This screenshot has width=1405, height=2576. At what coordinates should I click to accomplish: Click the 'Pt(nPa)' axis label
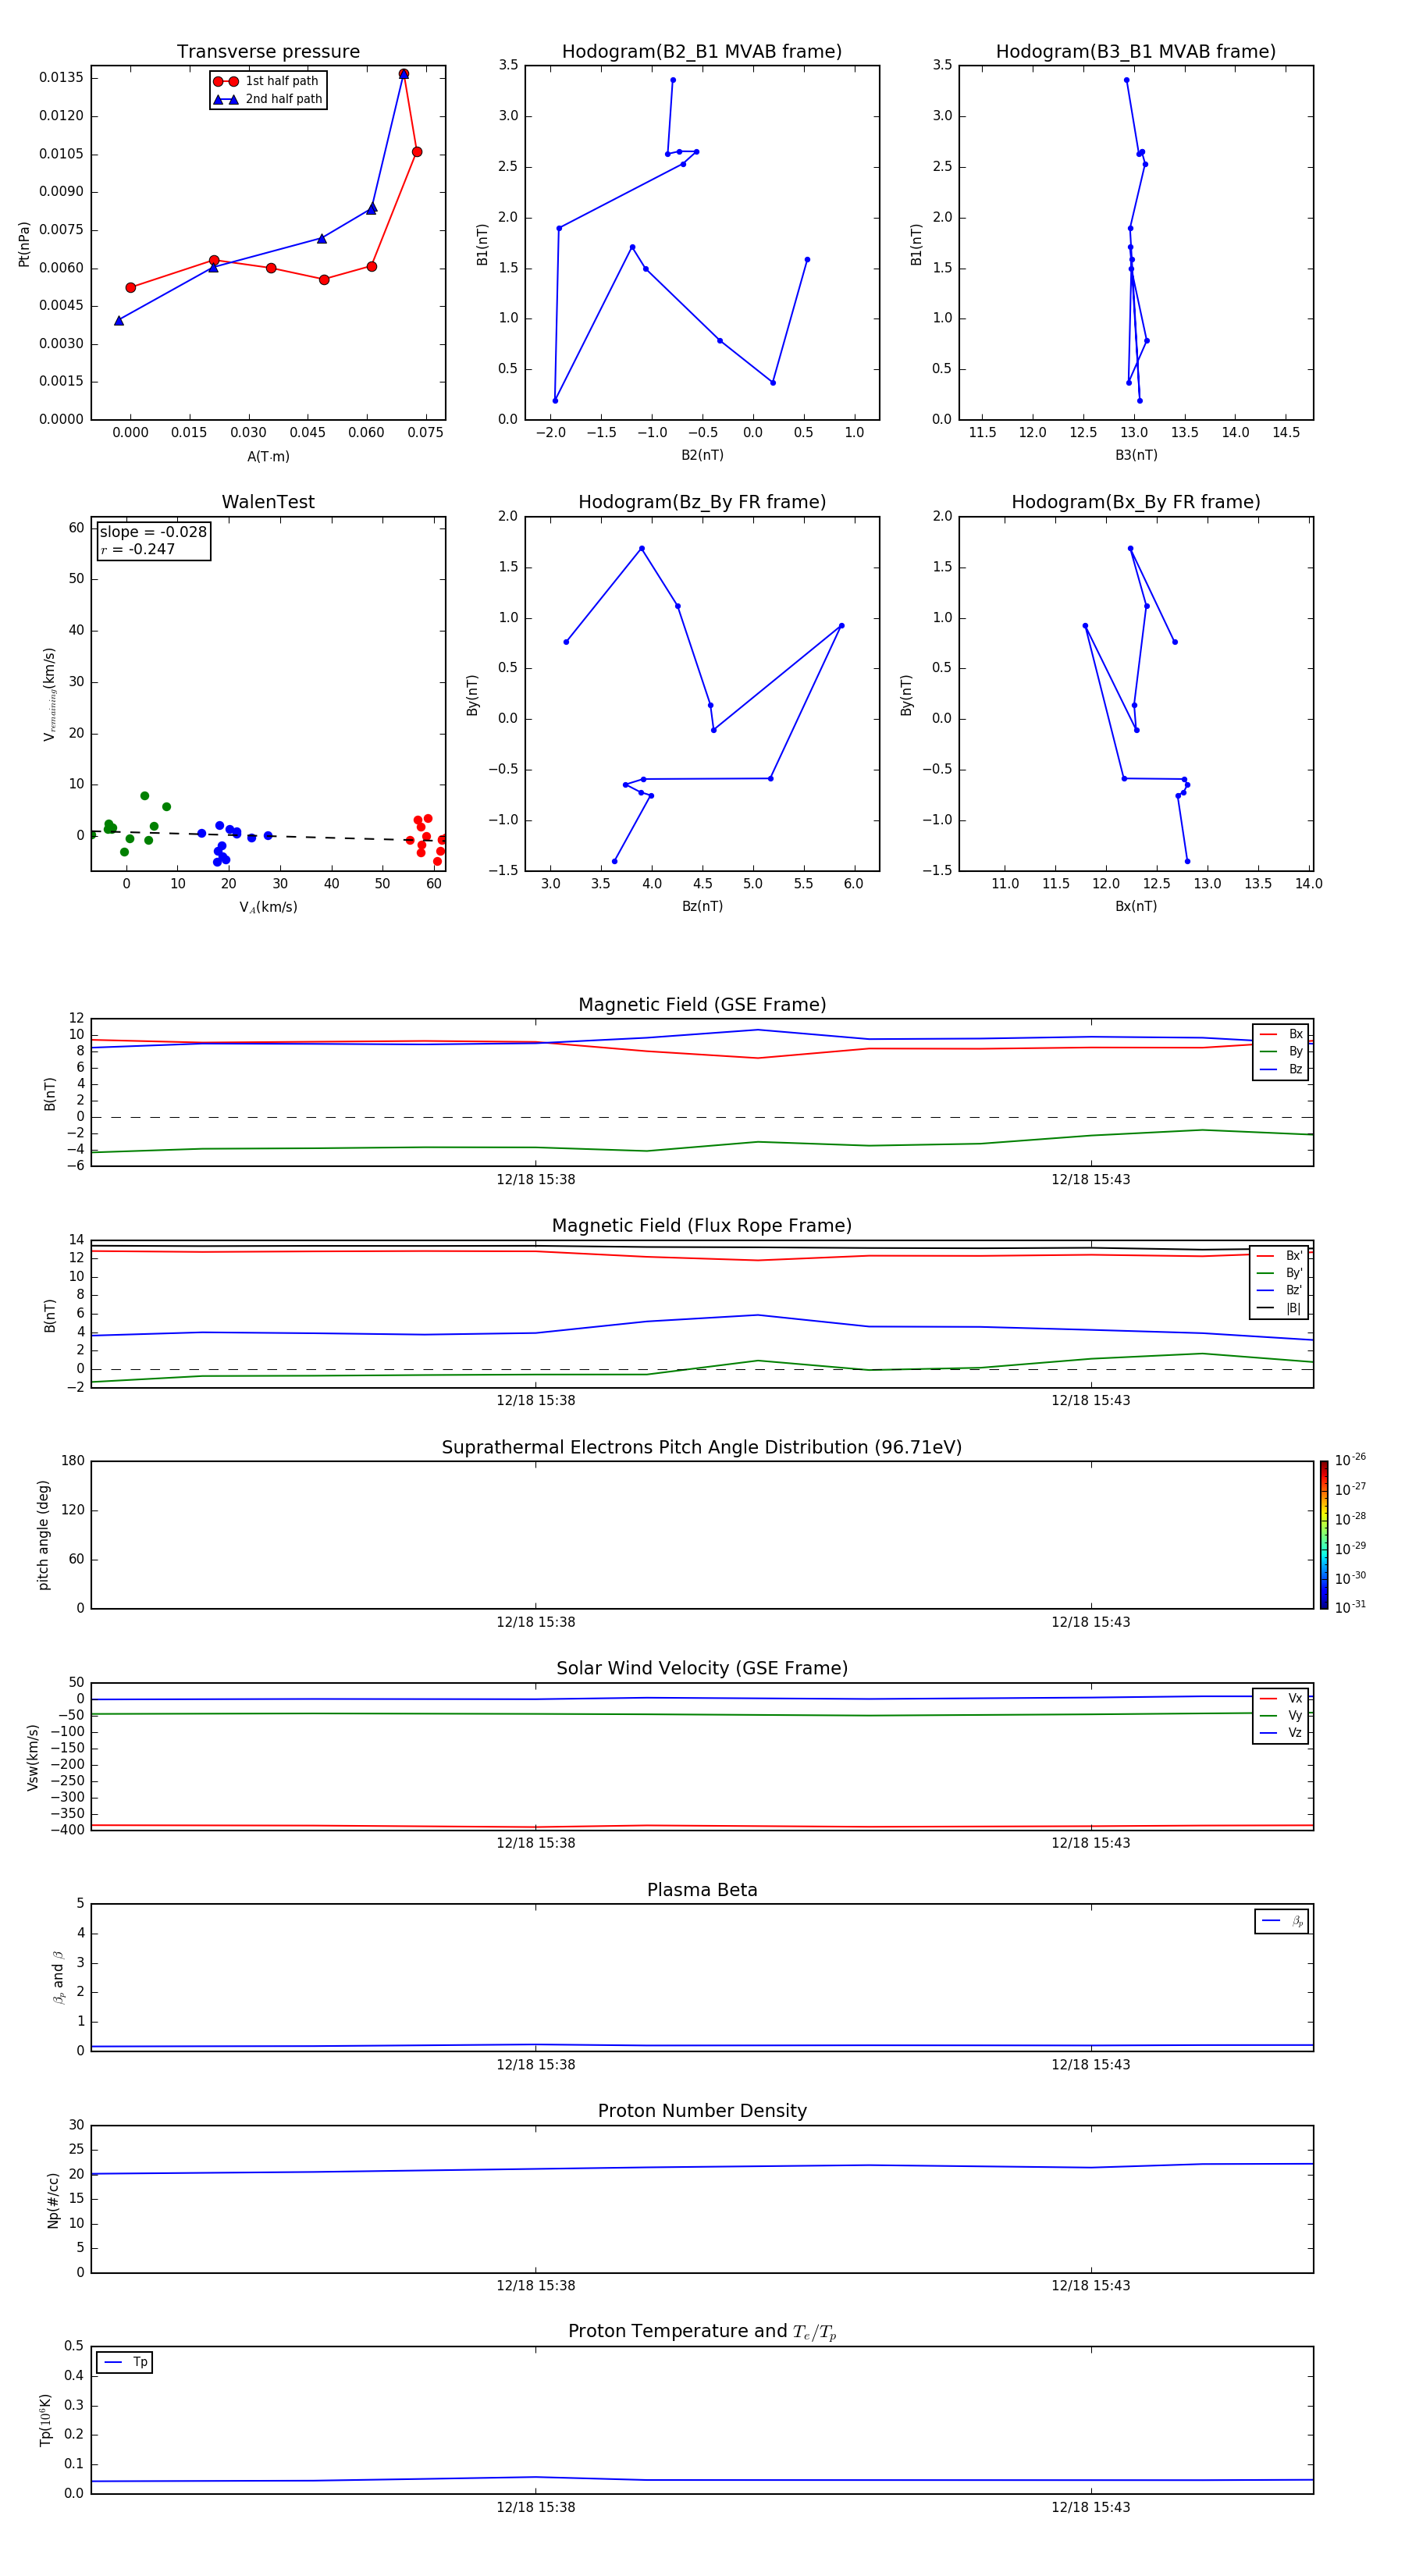(24, 244)
